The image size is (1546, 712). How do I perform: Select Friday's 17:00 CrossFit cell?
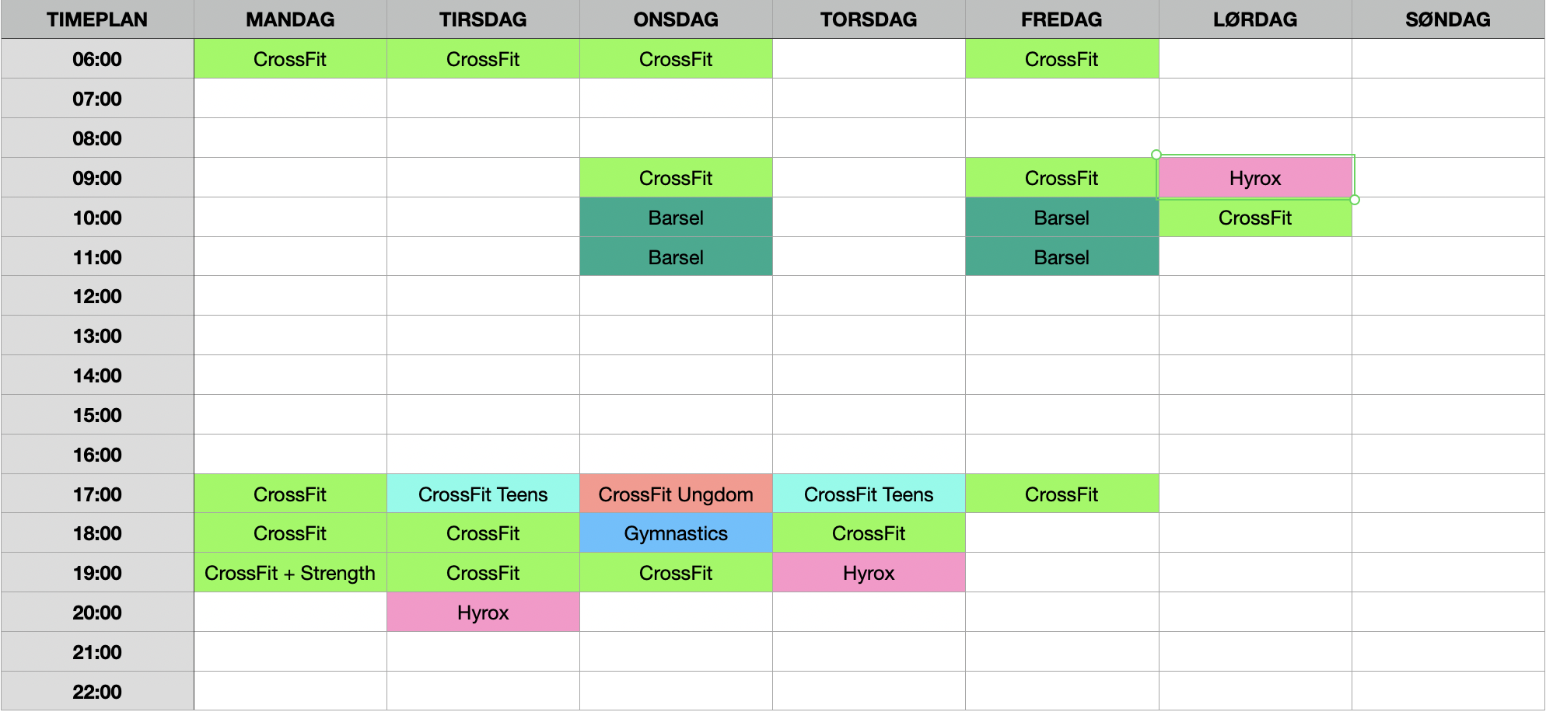1062,494
